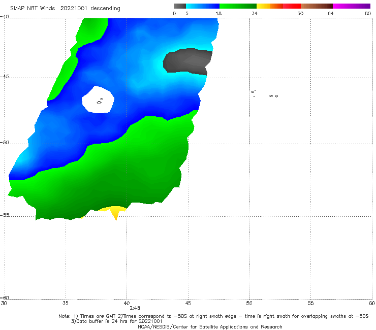Click the word 'descending' in the title
376x330 pixels.
105,9
